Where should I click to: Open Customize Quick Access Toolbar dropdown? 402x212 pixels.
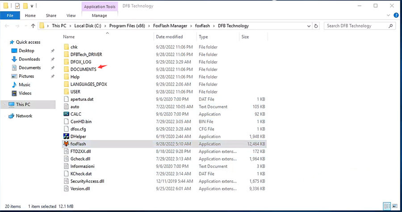(32, 6)
